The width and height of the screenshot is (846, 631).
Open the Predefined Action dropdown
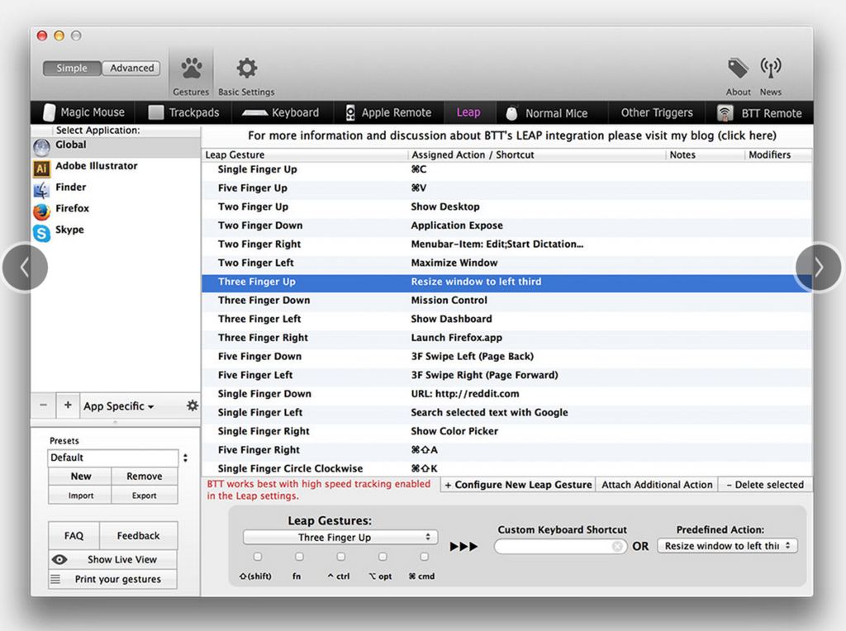tap(727, 546)
